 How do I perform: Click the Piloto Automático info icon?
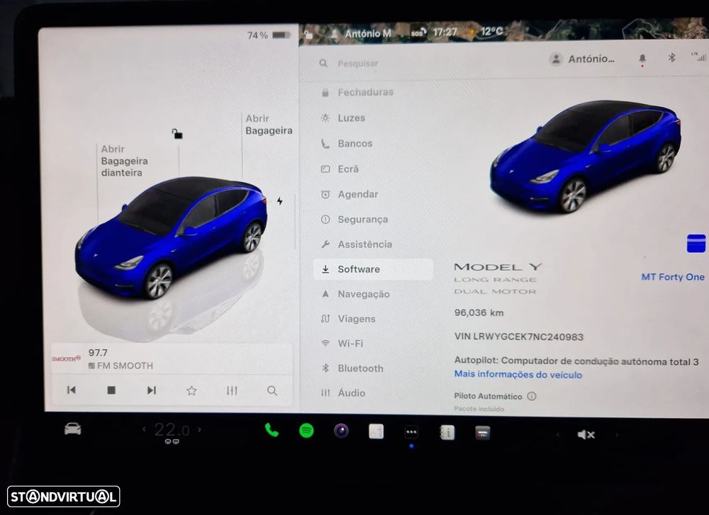point(532,396)
